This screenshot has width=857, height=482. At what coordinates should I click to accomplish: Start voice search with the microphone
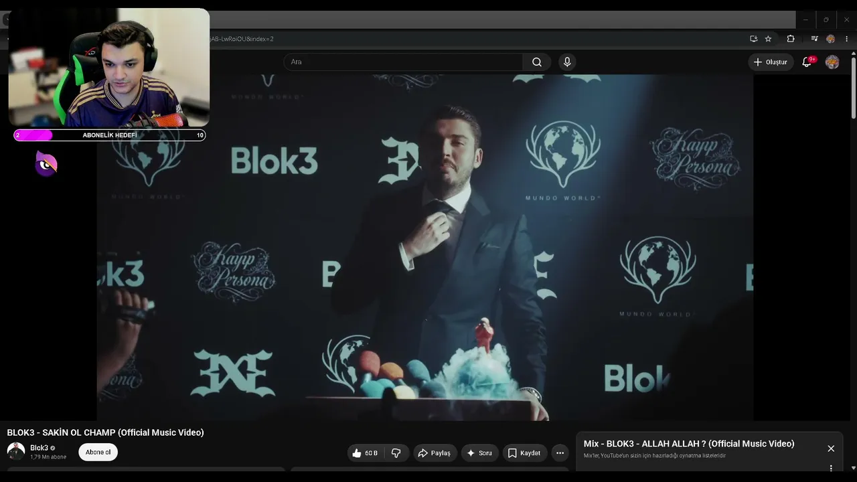(x=567, y=62)
